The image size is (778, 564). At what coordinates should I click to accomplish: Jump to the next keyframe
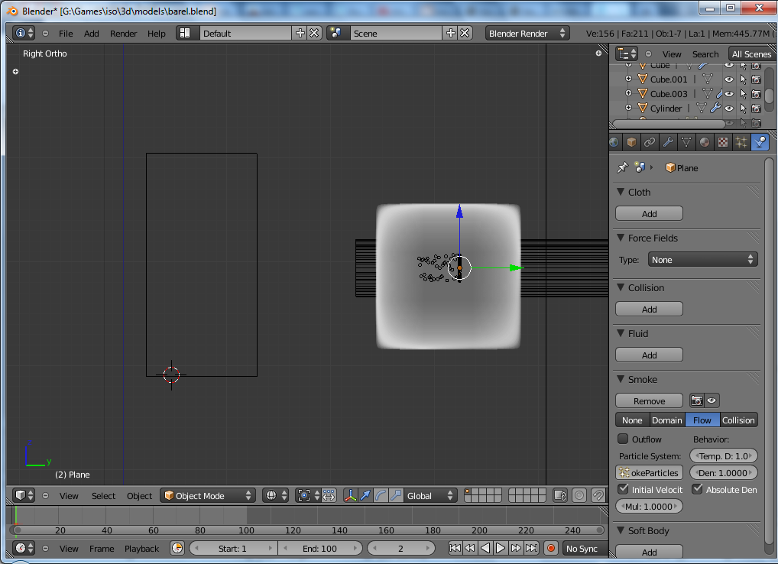pos(516,548)
